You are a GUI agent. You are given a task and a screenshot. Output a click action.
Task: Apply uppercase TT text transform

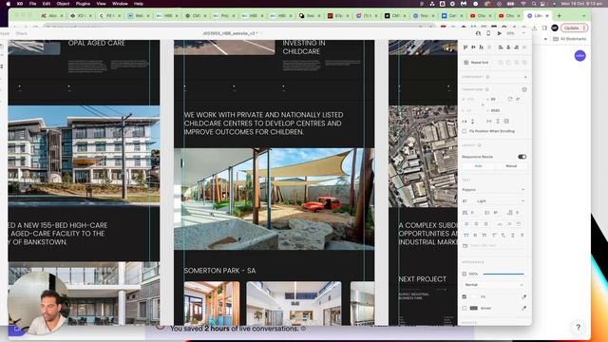click(x=466, y=236)
